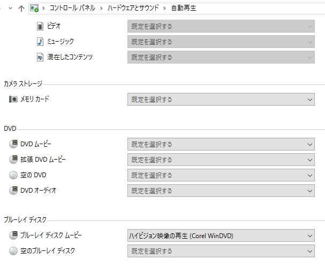The height and width of the screenshot is (276, 325).
Task: Open the 空の DVD action dropdown
Action: tap(221, 175)
